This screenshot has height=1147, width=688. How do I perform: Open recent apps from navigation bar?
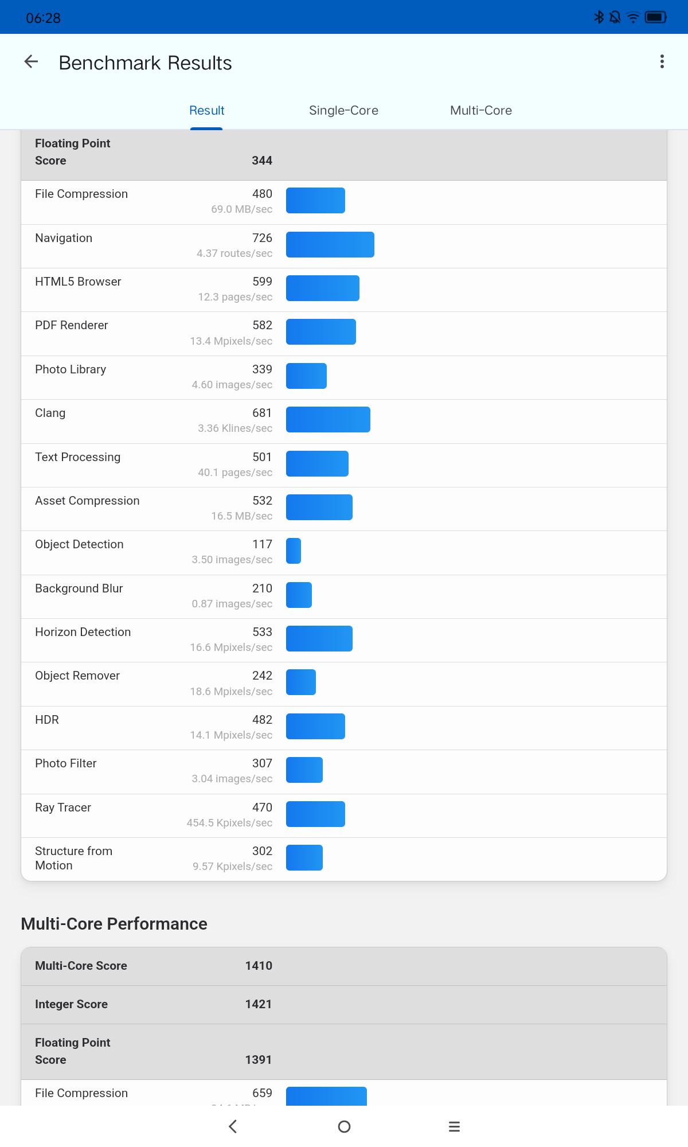pos(454,1126)
